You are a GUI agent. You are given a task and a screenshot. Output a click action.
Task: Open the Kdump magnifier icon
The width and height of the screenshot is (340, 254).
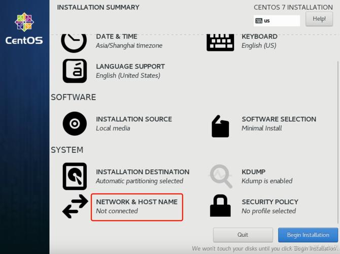point(221,176)
